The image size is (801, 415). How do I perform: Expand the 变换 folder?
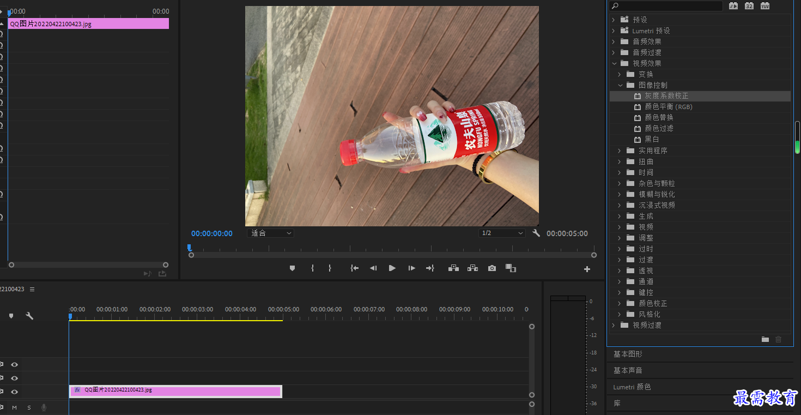(x=620, y=74)
